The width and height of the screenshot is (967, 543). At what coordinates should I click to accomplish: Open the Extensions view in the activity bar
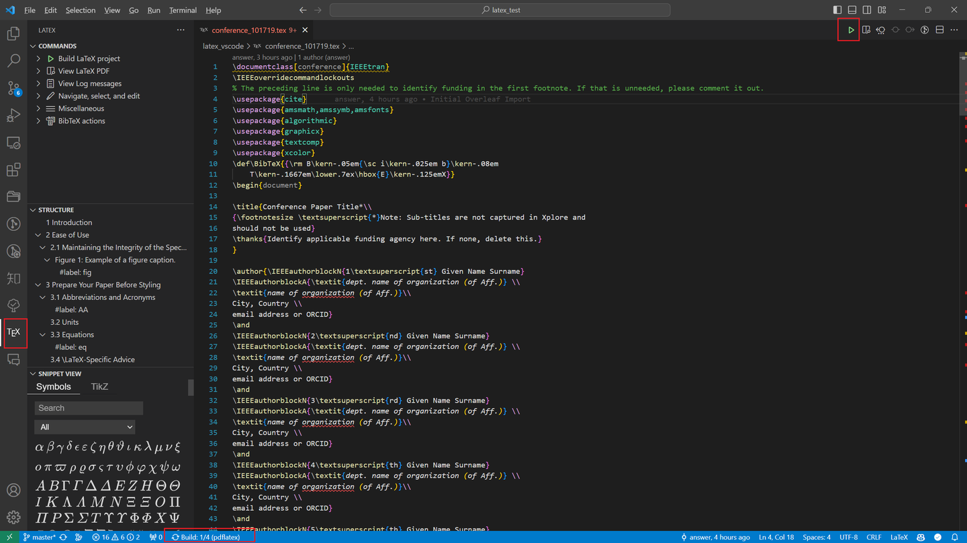(x=13, y=170)
